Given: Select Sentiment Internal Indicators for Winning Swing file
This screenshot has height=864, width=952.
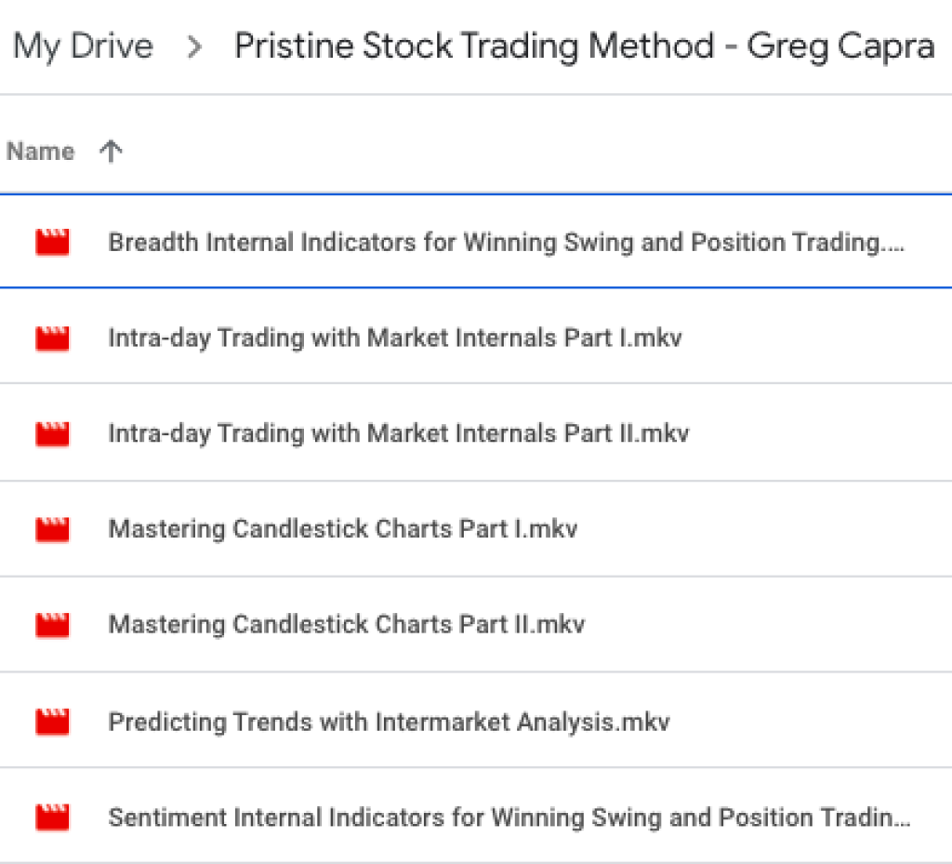Looking at the screenshot, I should (509, 817).
